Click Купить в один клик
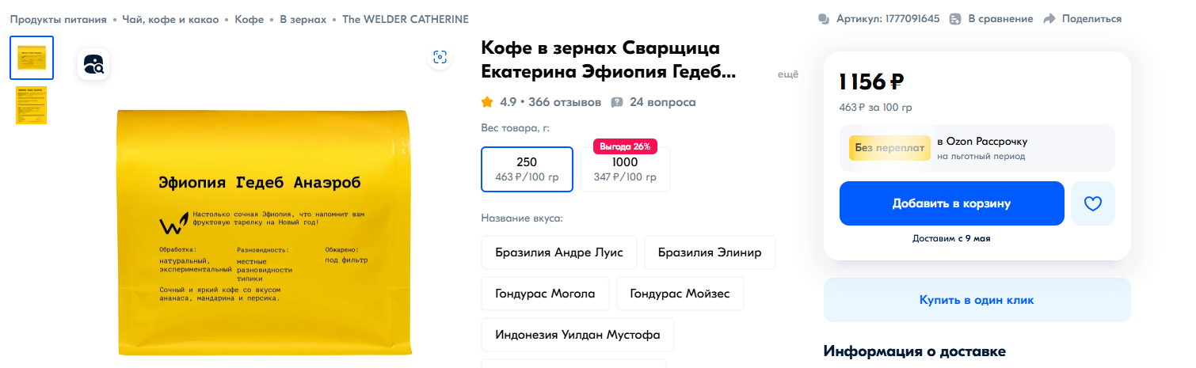The image size is (1196, 368). click(977, 300)
